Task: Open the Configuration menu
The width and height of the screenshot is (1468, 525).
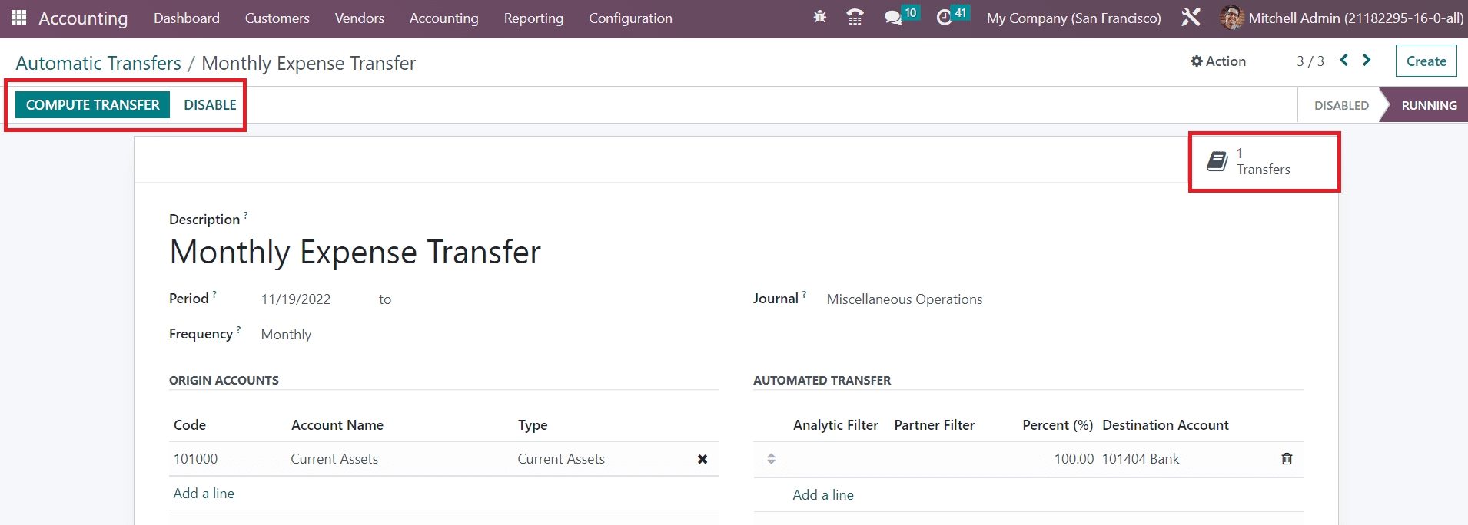Action: (x=629, y=18)
